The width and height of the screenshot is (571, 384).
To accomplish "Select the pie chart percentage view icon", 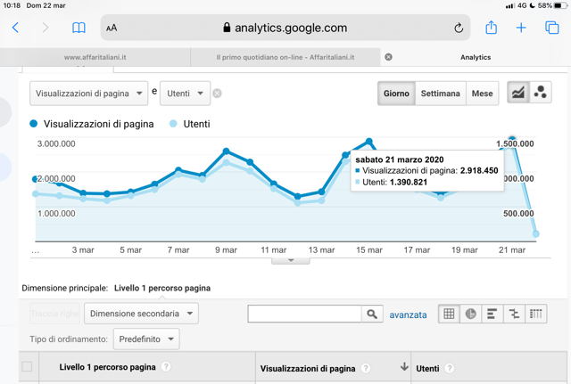I will pyautogui.click(x=470, y=314).
